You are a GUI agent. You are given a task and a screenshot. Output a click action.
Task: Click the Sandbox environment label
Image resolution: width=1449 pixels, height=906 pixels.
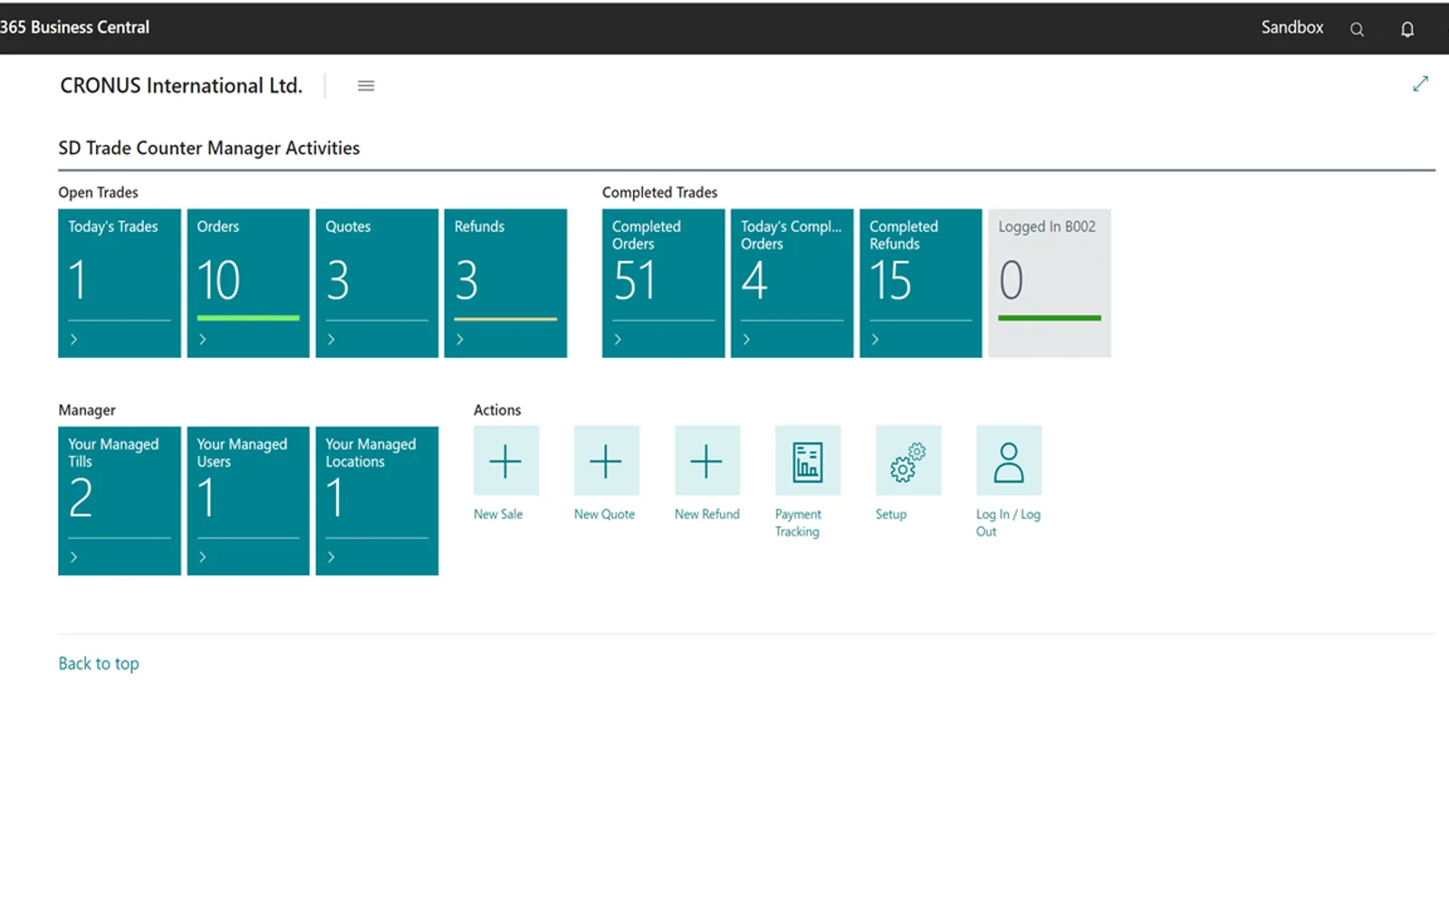click(1292, 27)
